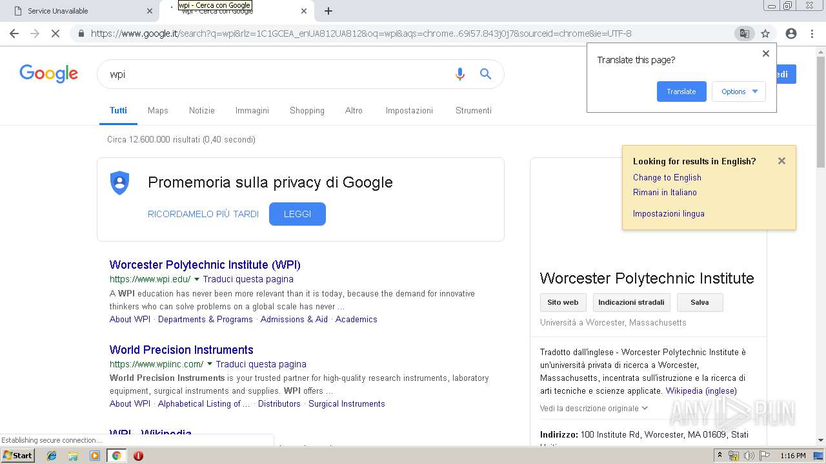This screenshot has width=826, height=464.
Task: Open the Distributors sitelink
Action: click(279, 403)
